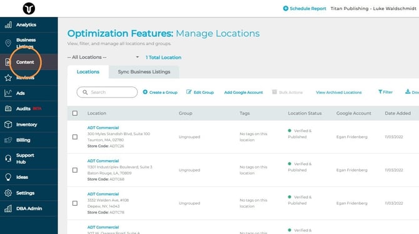419x234 pixels.
Task: Open the Analytics bar chart icon
Action: tap(8, 25)
